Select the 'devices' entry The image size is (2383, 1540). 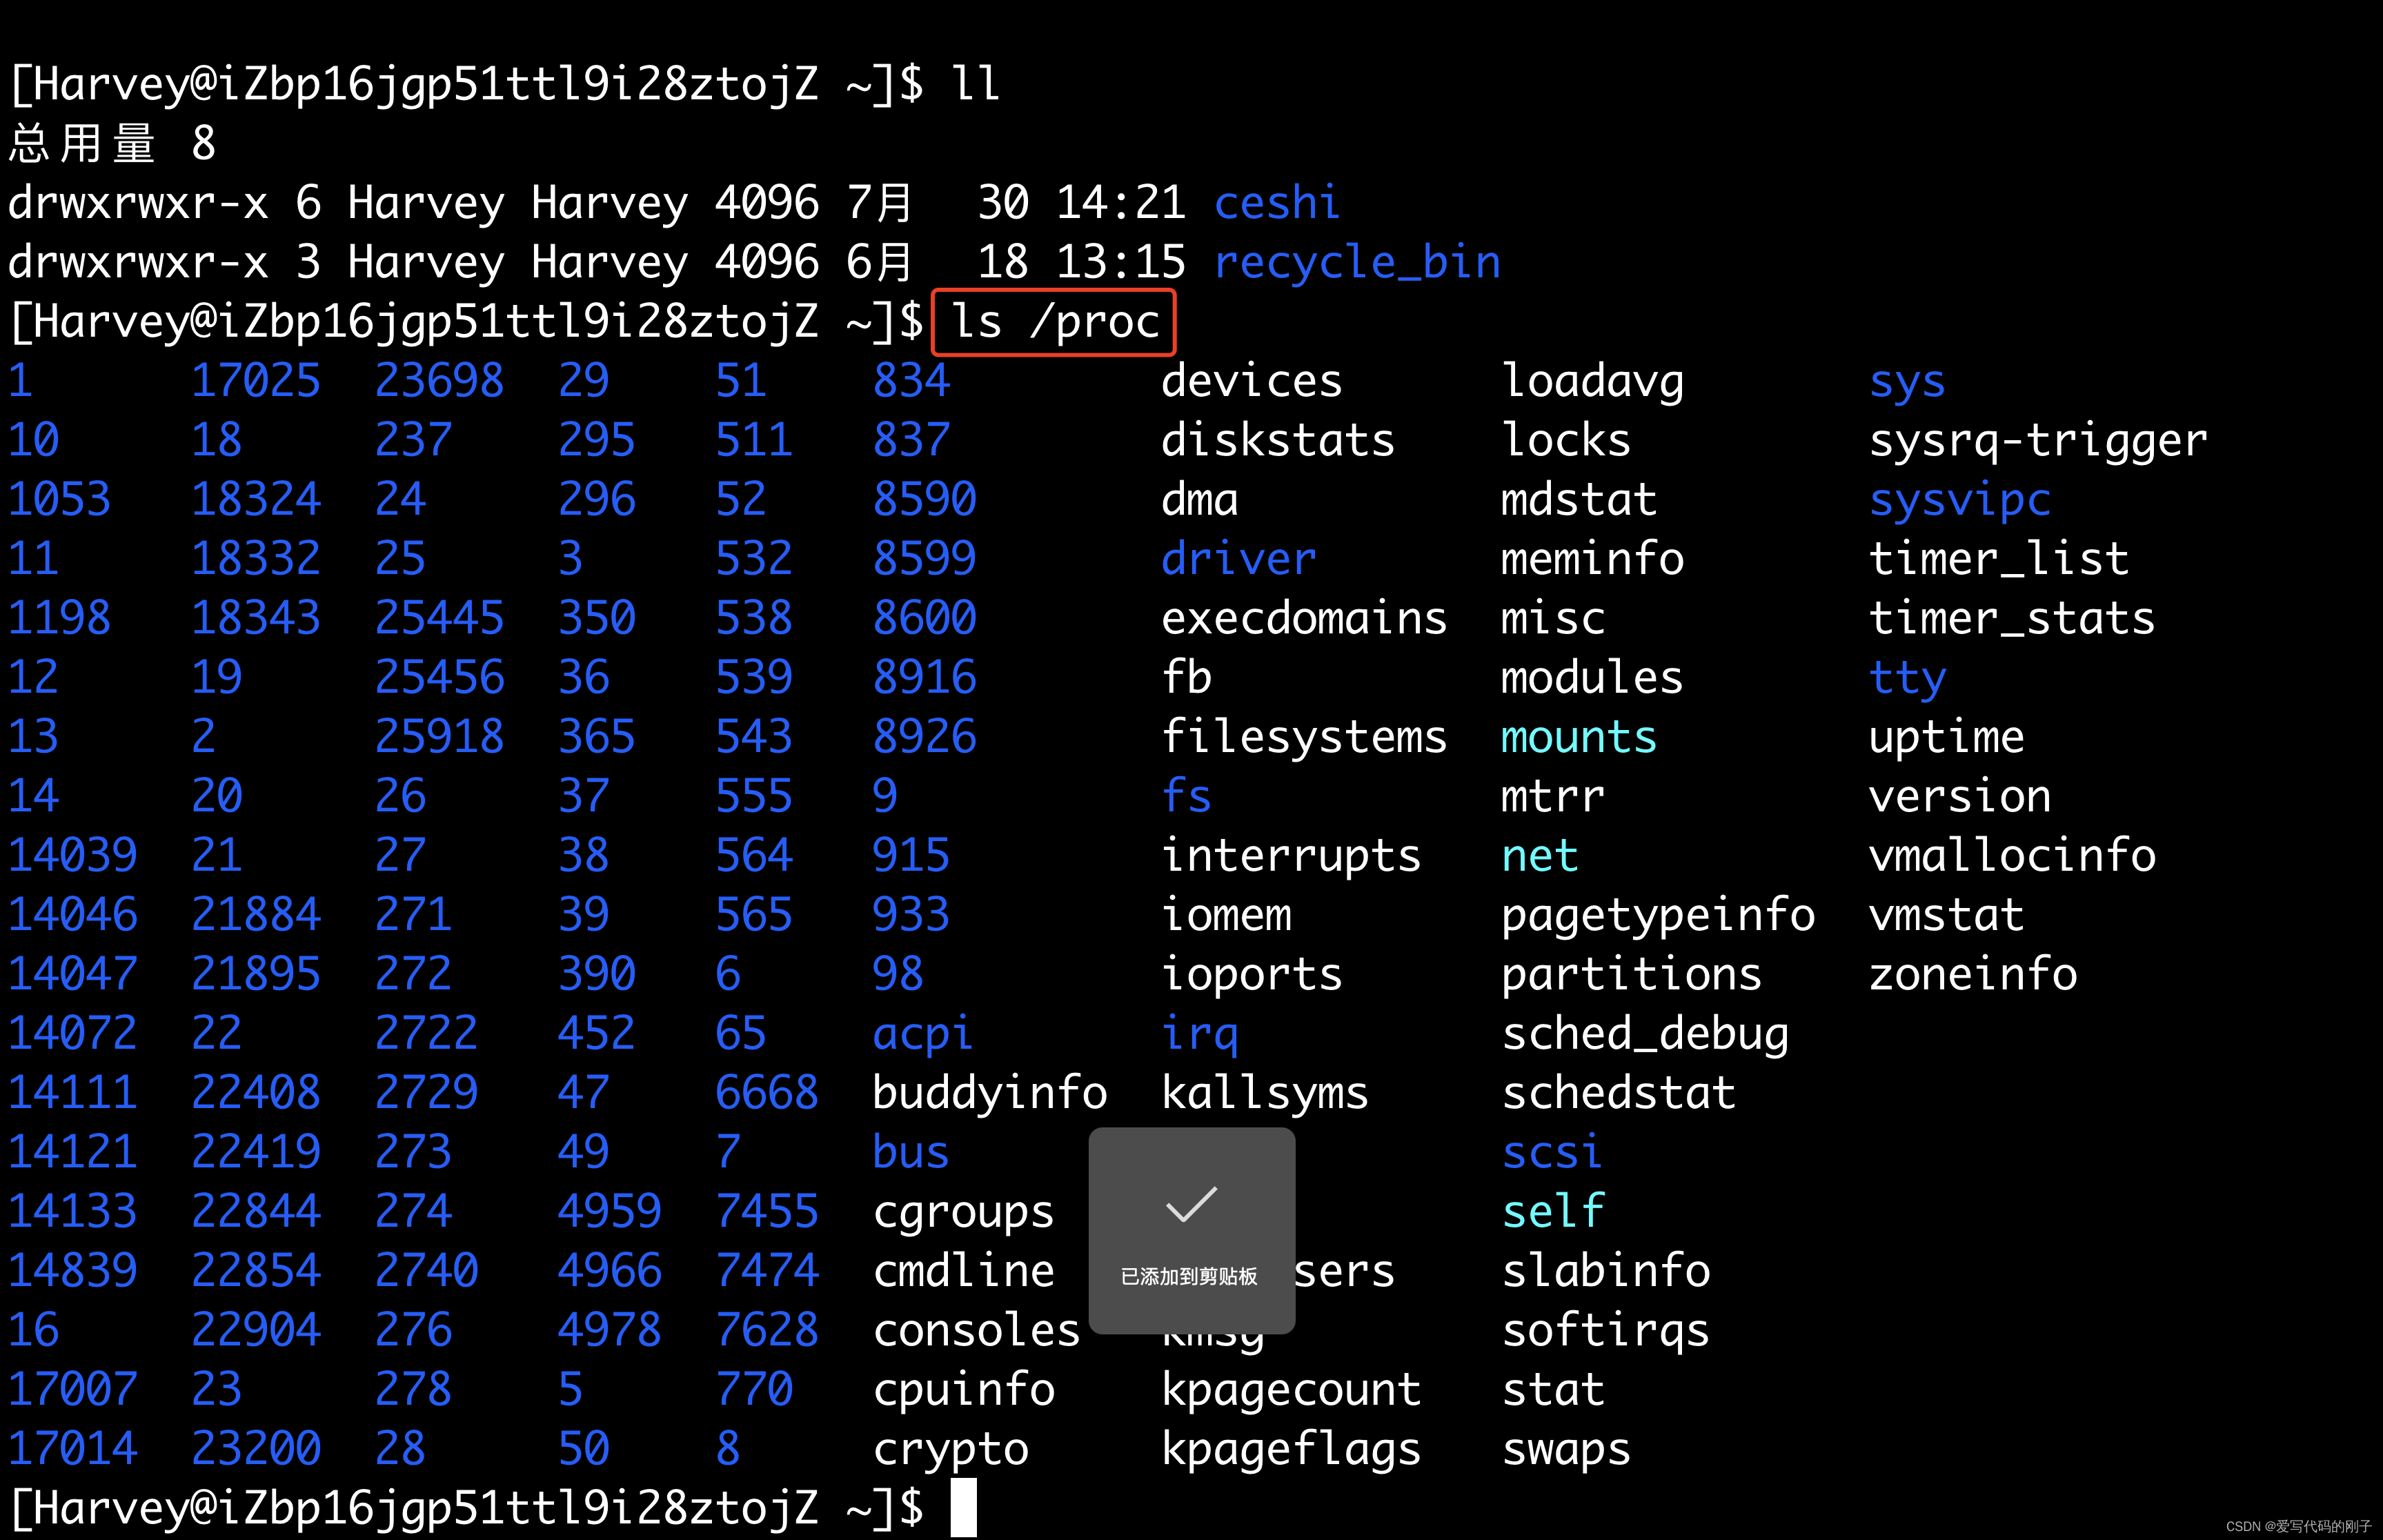click(x=1251, y=381)
